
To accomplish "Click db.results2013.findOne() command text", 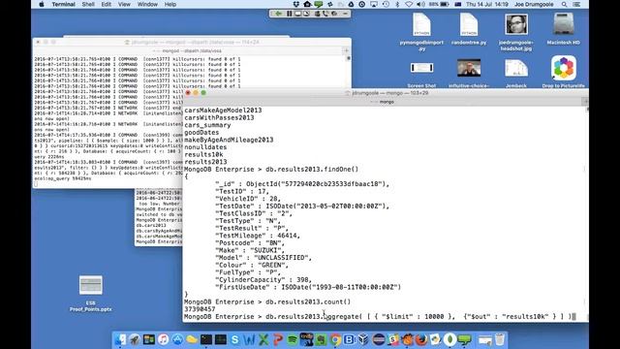I will [x=312, y=169].
